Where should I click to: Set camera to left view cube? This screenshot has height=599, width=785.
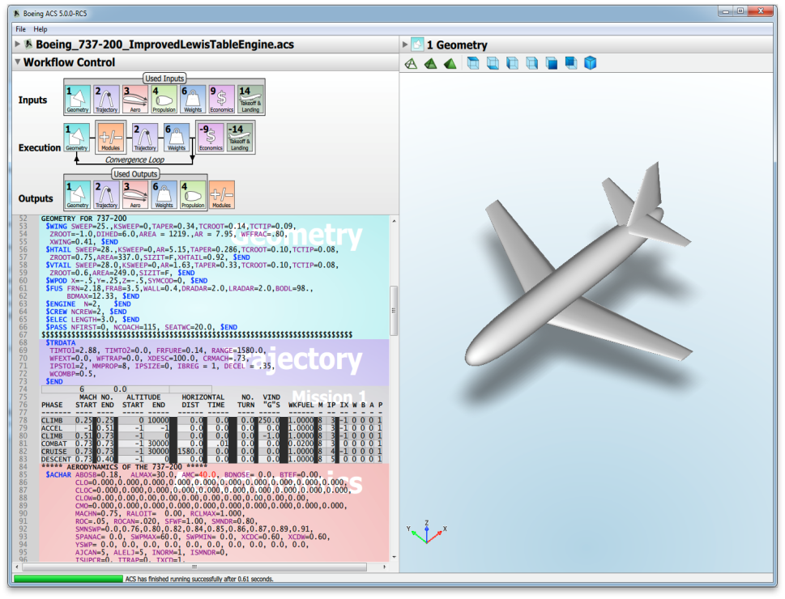coord(512,63)
